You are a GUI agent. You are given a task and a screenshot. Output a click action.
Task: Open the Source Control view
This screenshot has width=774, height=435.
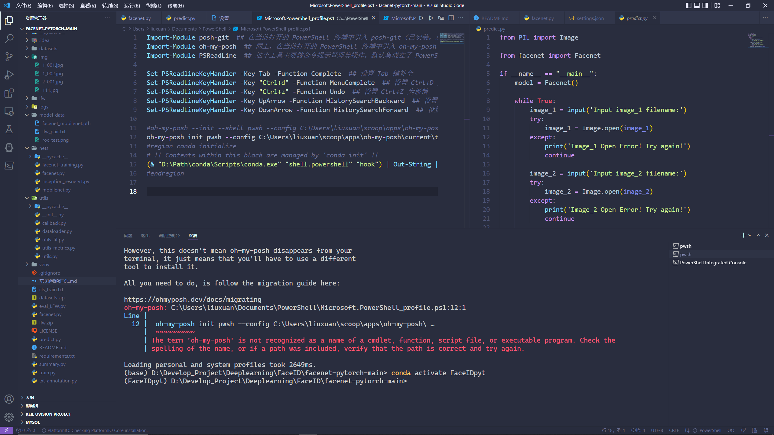pos(9,57)
